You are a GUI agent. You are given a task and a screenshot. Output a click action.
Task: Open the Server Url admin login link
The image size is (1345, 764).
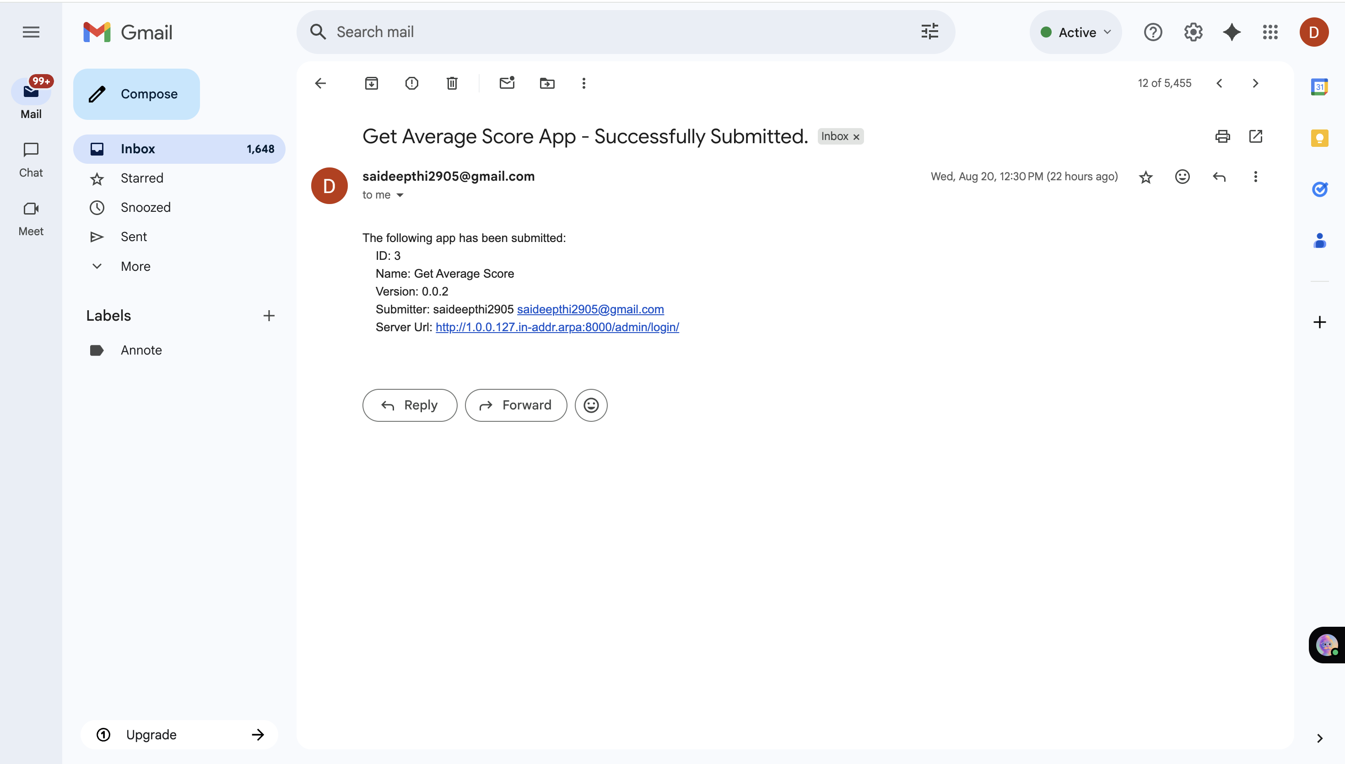(x=557, y=327)
